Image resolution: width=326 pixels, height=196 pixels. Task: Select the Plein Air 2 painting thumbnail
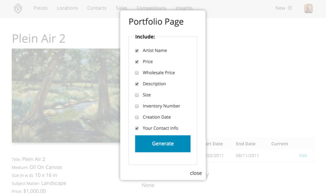66,96
